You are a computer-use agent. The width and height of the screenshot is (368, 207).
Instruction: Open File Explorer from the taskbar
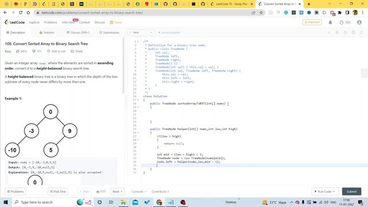point(123,202)
